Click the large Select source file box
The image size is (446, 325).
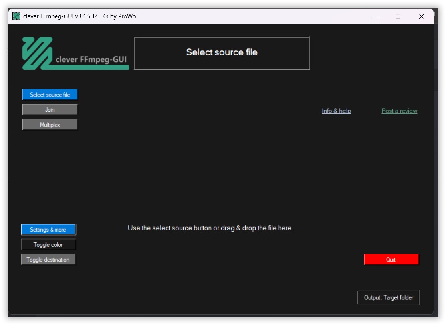click(x=222, y=53)
